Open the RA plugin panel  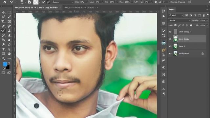pos(163,43)
